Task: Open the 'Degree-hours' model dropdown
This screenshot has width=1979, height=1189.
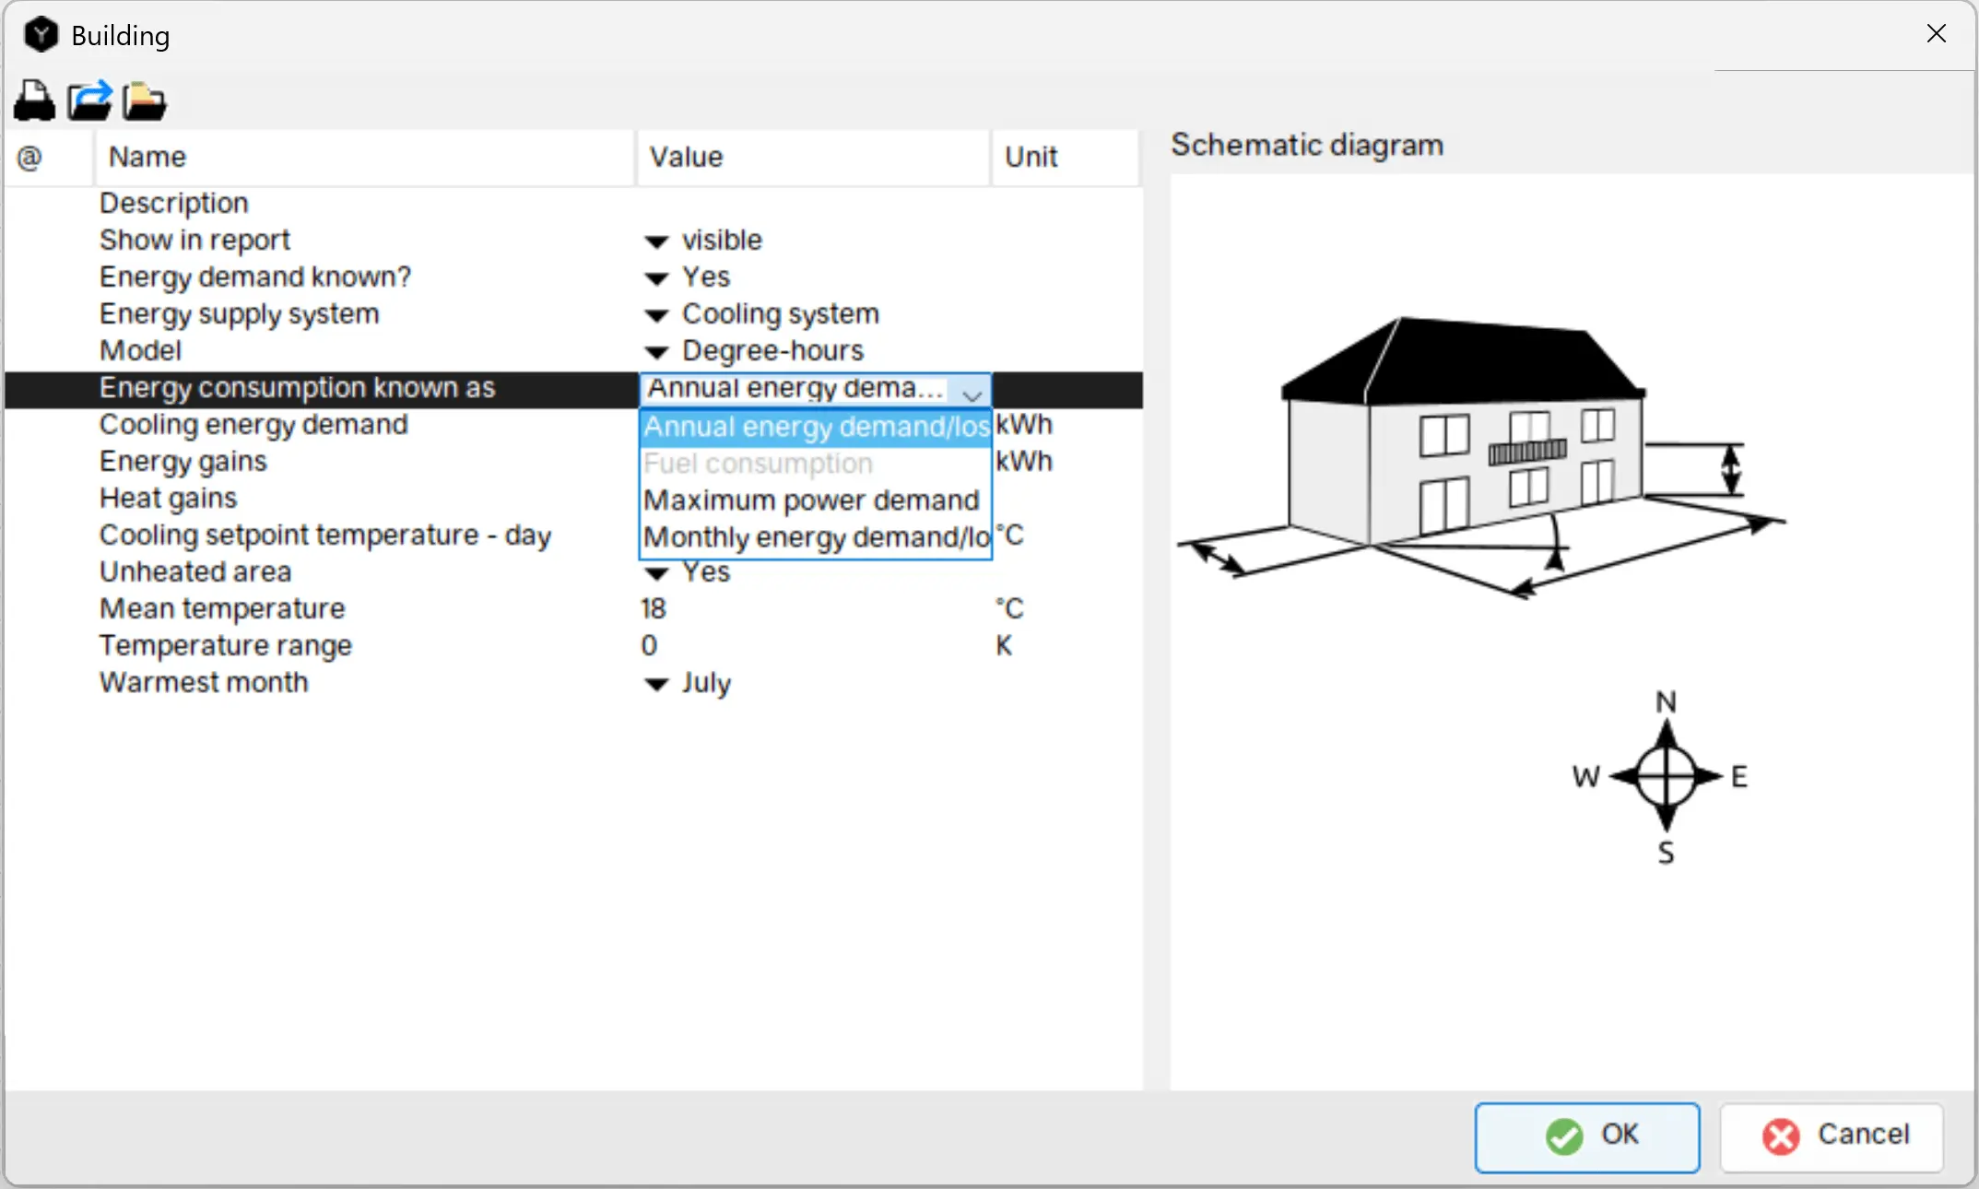Action: pyautogui.click(x=655, y=351)
